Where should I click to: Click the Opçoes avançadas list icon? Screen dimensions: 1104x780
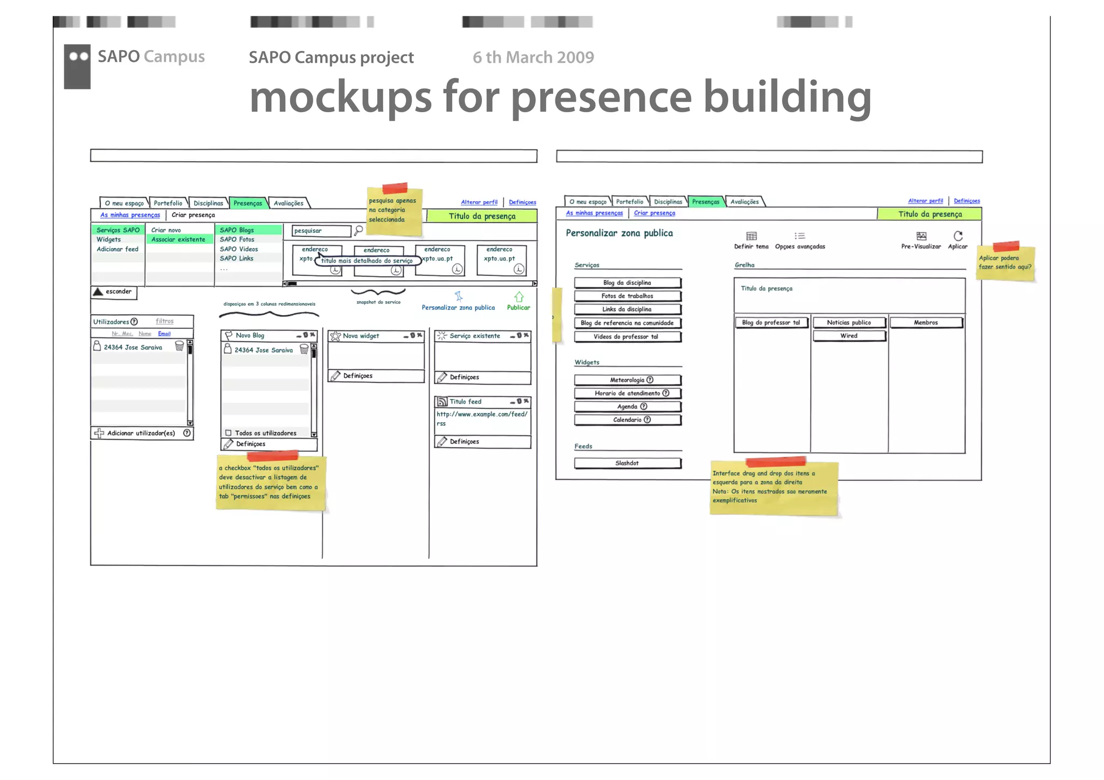point(799,236)
